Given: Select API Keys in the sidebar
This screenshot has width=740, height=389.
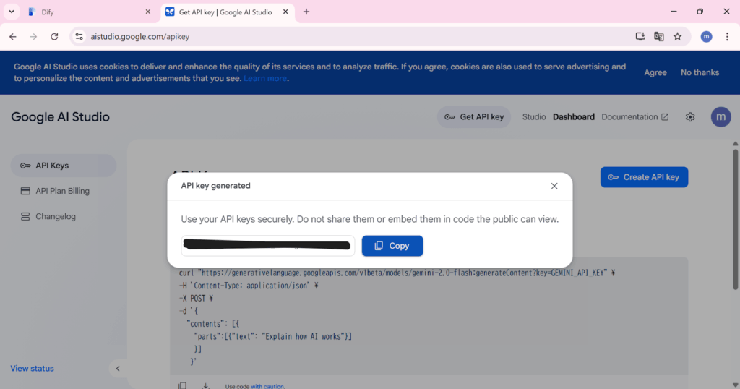Looking at the screenshot, I should (64, 166).
